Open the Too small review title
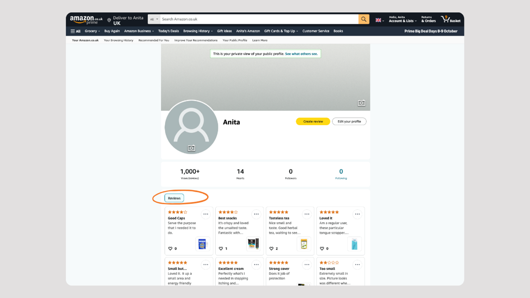This screenshot has height=298, width=530. [x=327, y=268]
